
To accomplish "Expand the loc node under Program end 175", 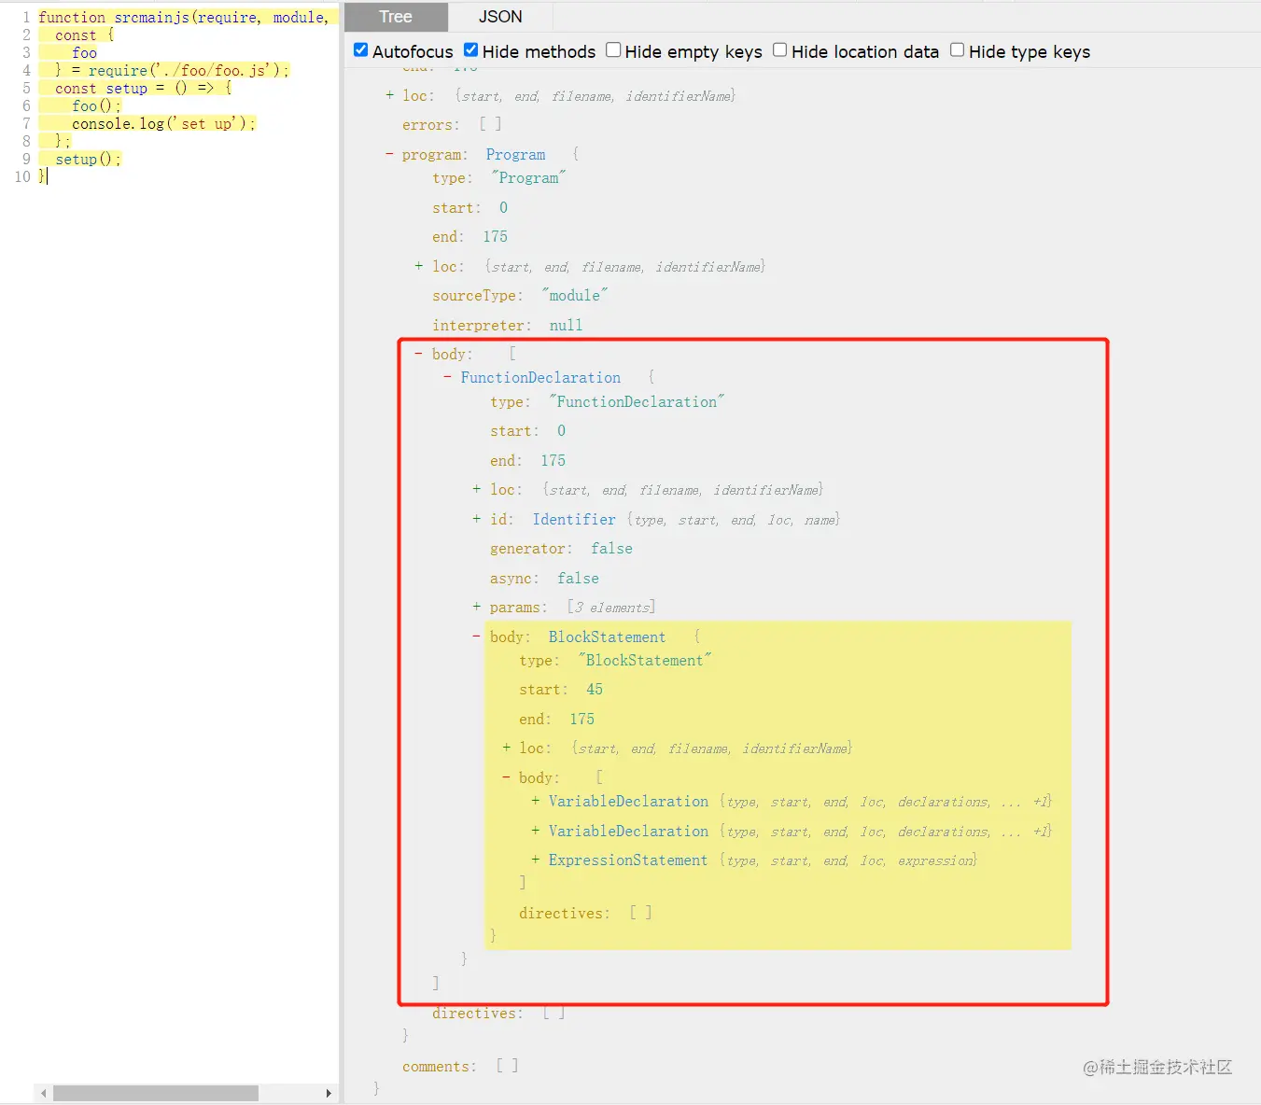I will click(x=419, y=266).
